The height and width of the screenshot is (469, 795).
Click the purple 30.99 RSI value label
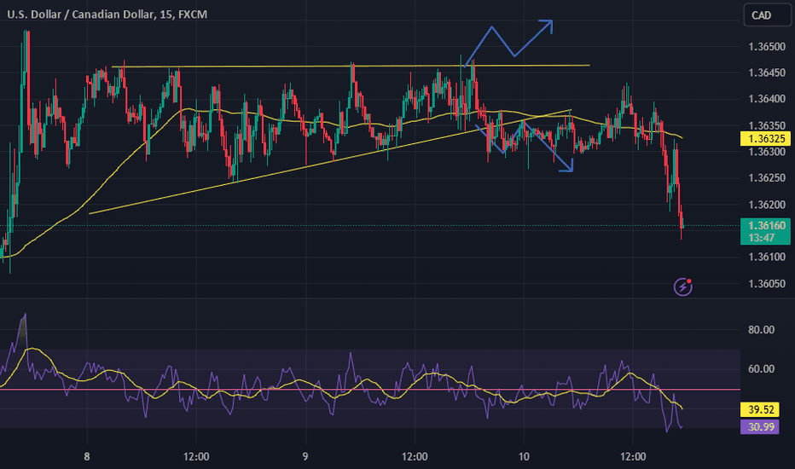click(x=760, y=427)
